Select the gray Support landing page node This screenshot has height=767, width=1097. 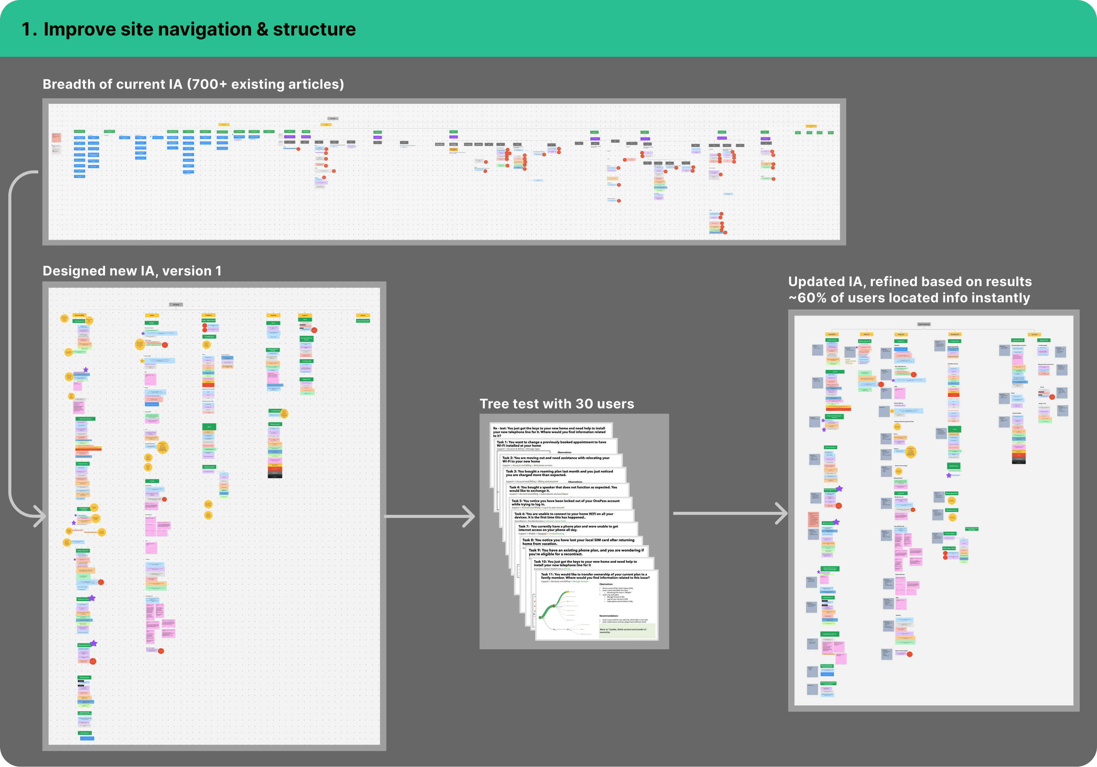click(924, 324)
